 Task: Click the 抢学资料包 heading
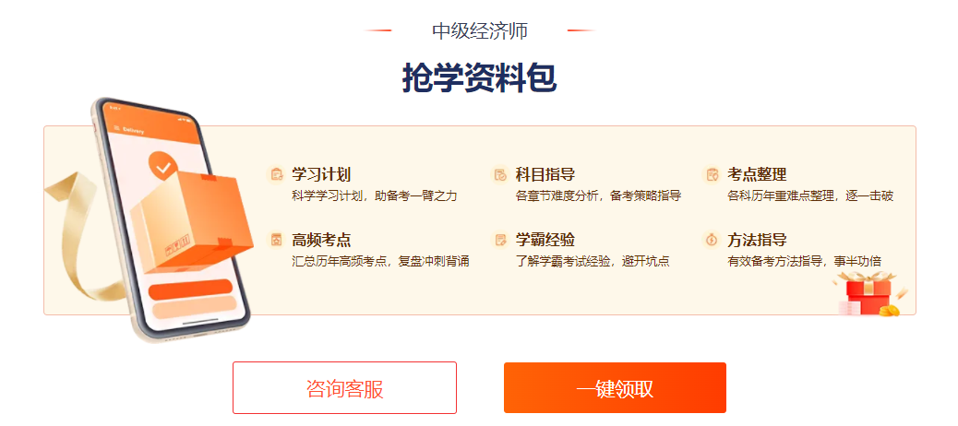pyautogui.click(x=479, y=79)
